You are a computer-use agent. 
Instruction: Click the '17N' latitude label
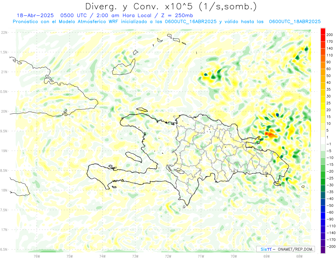tap(4, 230)
